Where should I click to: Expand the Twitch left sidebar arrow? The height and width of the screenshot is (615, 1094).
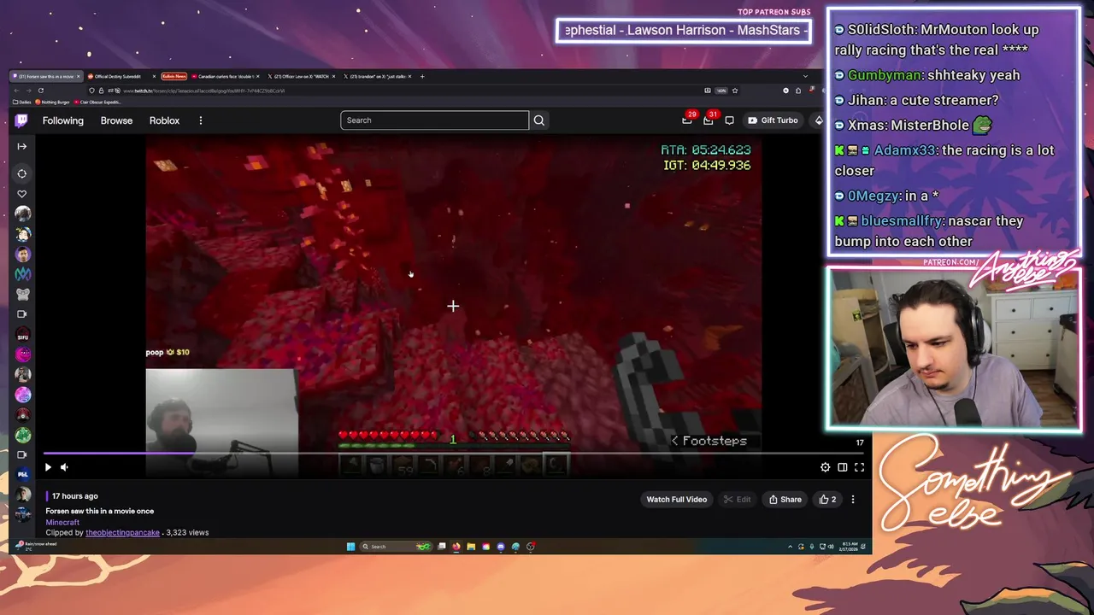coord(22,146)
